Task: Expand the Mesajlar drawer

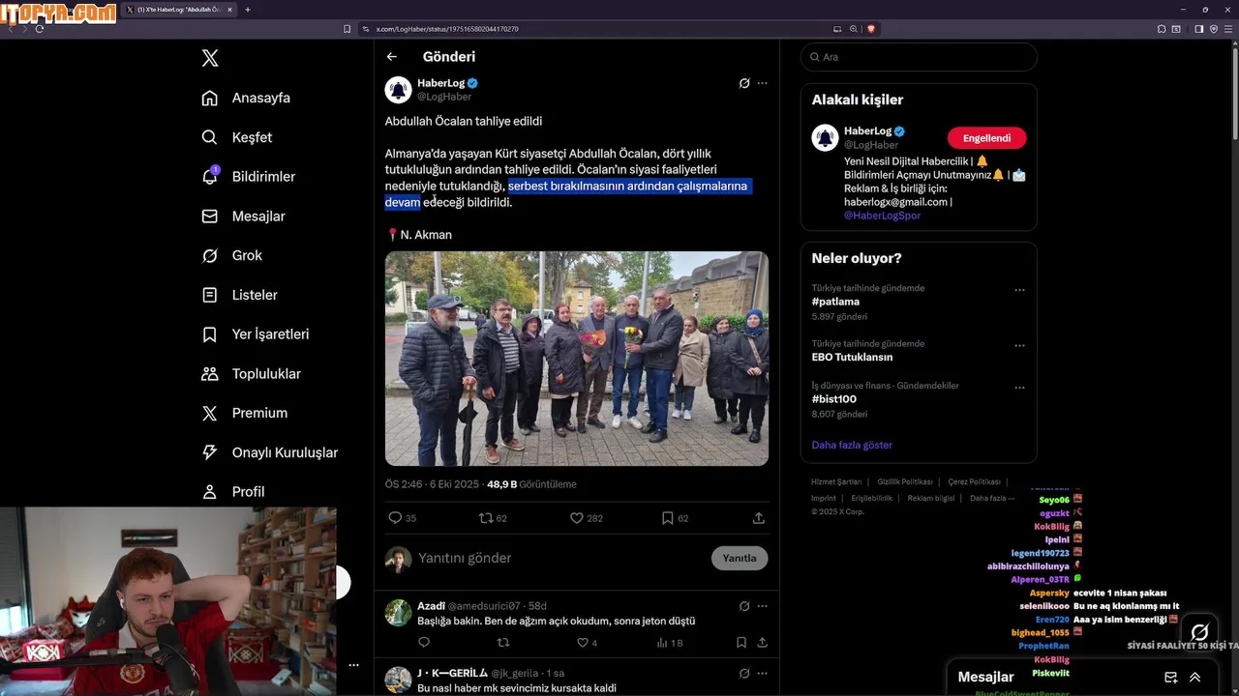Action: point(1194,678)
